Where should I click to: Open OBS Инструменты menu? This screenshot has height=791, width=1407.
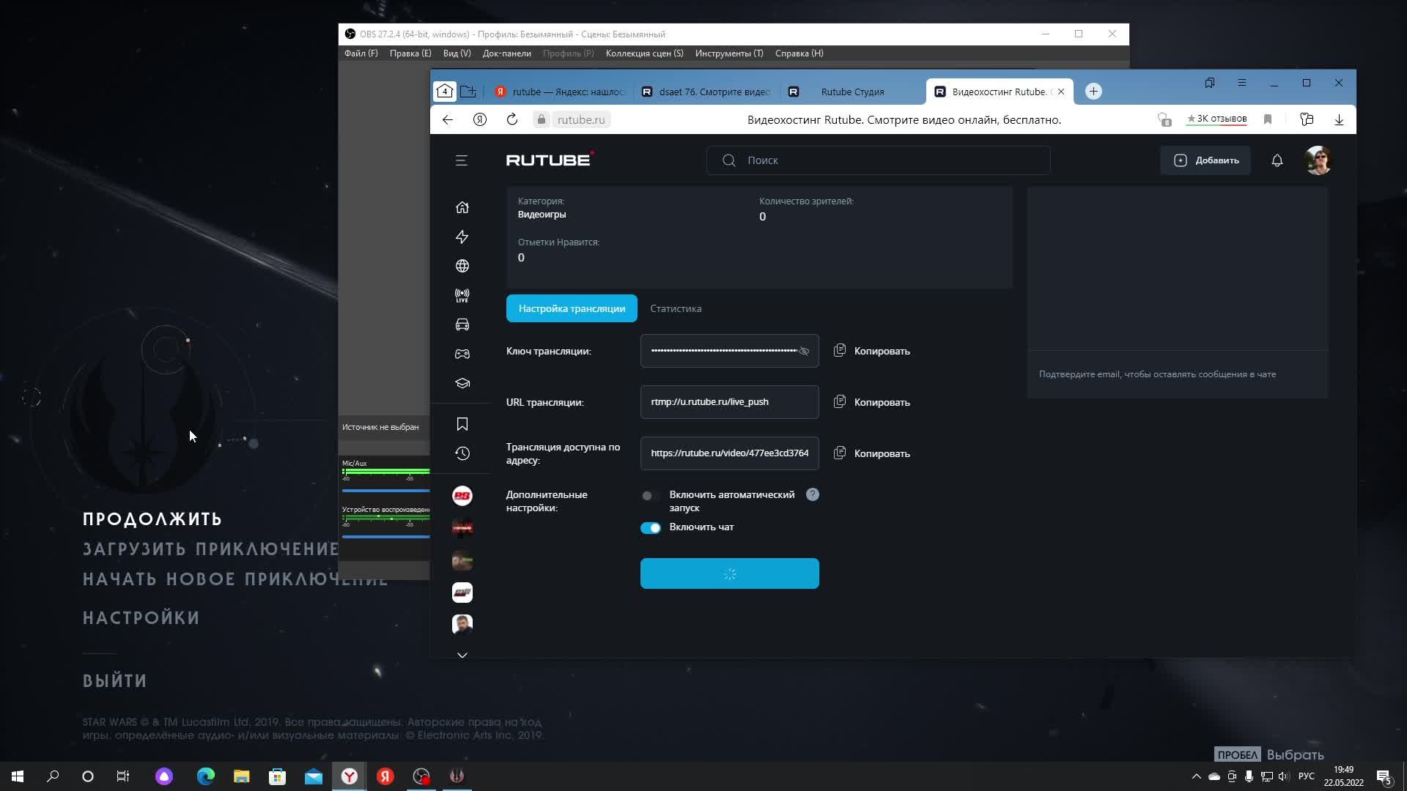tap(728, 53)
